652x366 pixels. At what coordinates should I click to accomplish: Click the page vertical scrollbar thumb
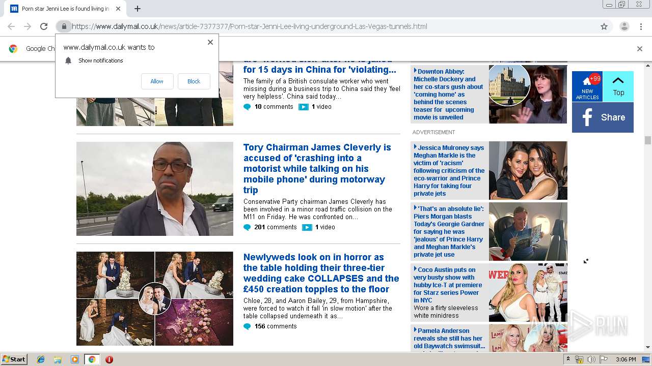click(648, 140)
